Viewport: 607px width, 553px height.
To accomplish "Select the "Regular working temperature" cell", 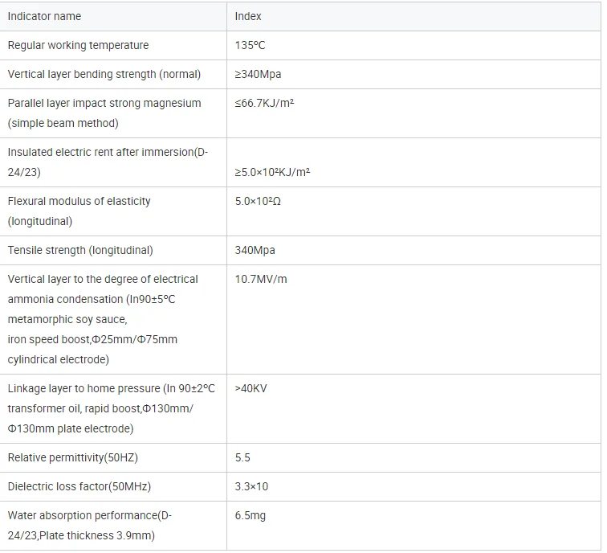I will [78, 45].
